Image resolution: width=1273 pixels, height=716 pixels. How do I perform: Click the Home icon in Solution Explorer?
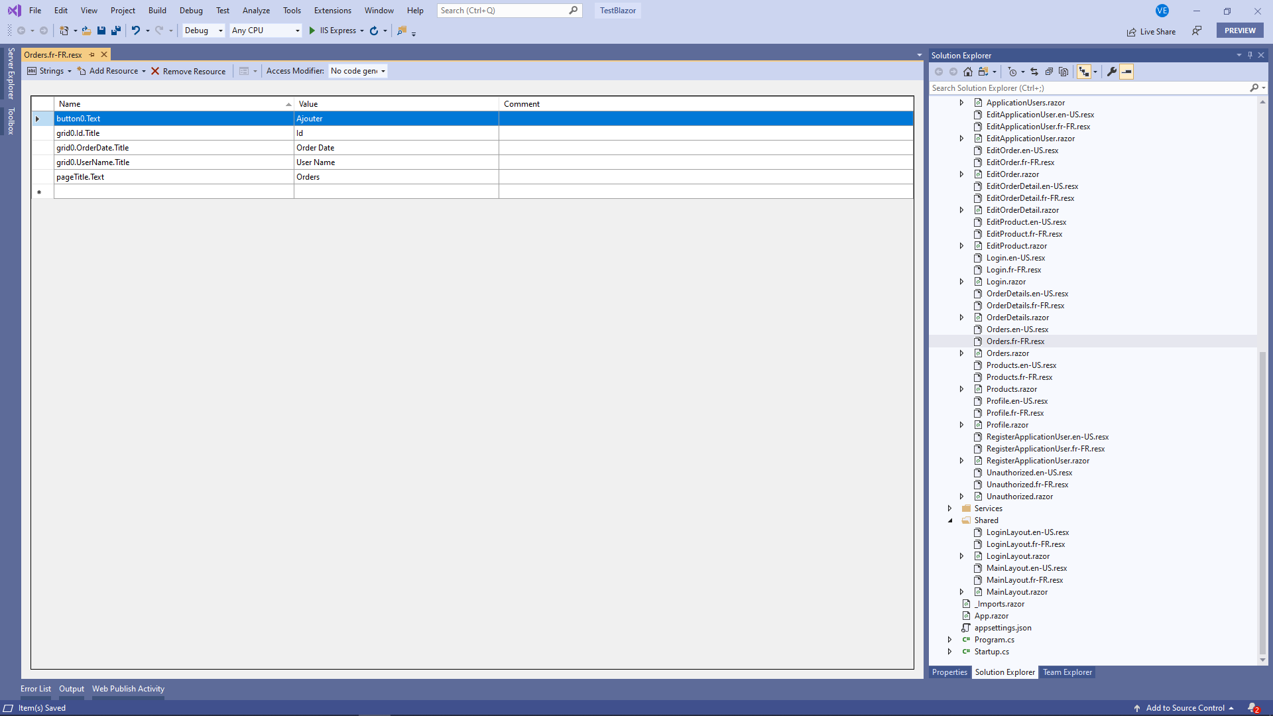[968, 72]
